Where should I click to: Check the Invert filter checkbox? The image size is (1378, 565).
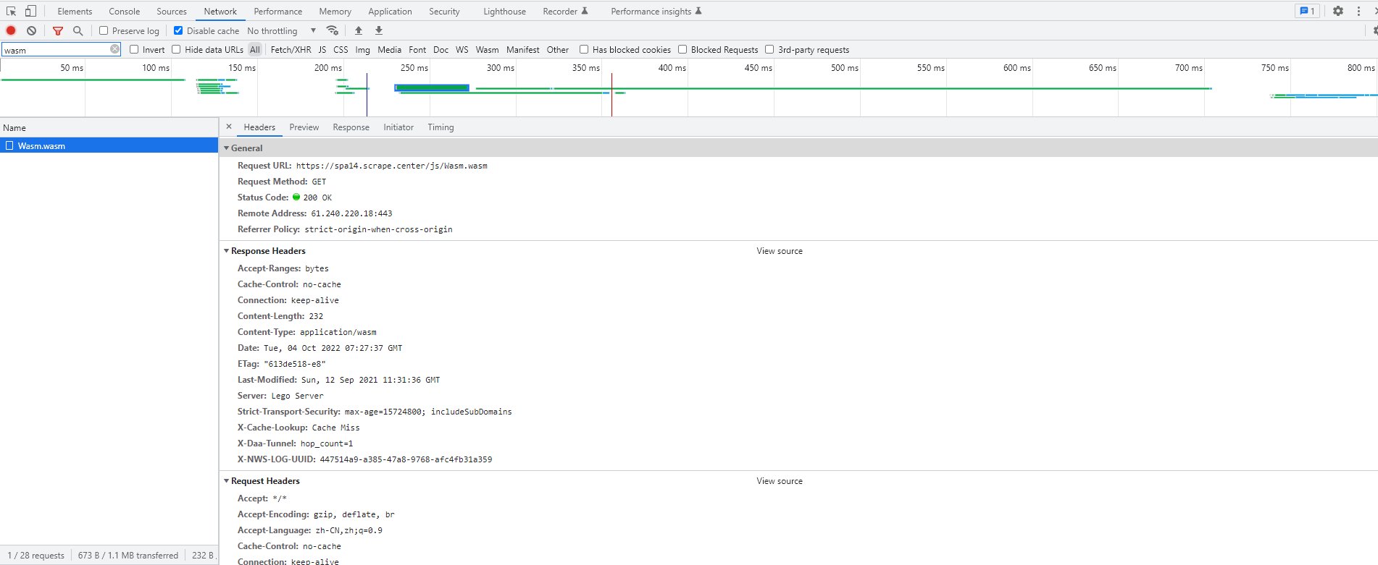tap(134, 49)
